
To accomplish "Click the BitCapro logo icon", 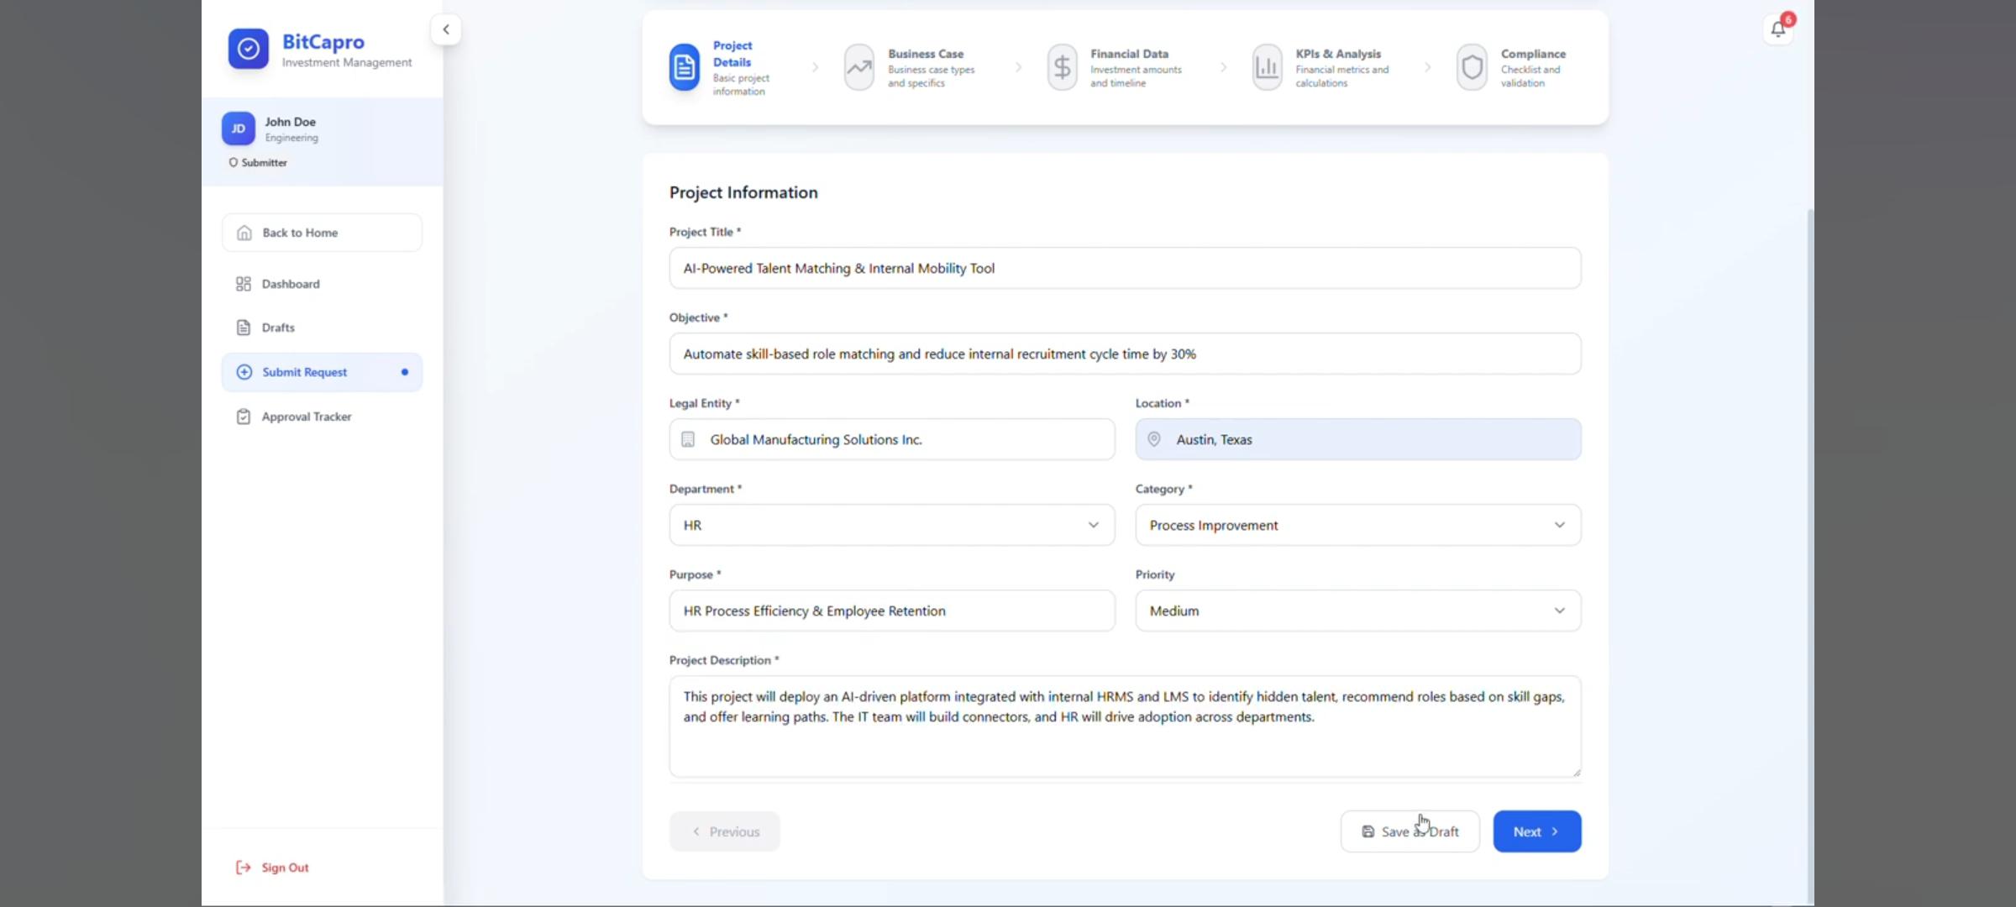I will 249,50.
